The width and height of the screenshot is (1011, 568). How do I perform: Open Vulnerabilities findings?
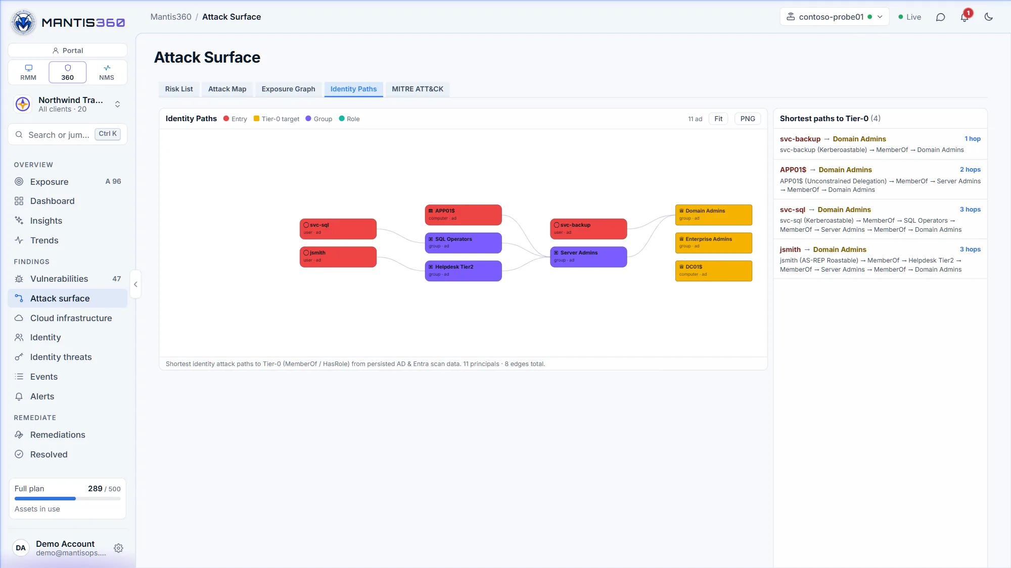pos(68,279)
